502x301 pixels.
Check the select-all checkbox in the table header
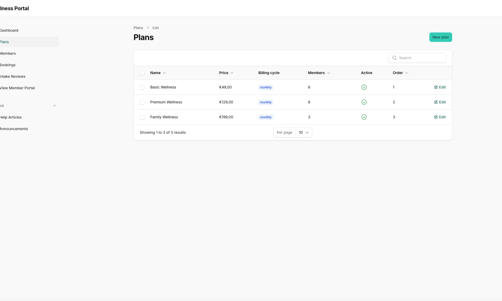[x=142, y=73]
